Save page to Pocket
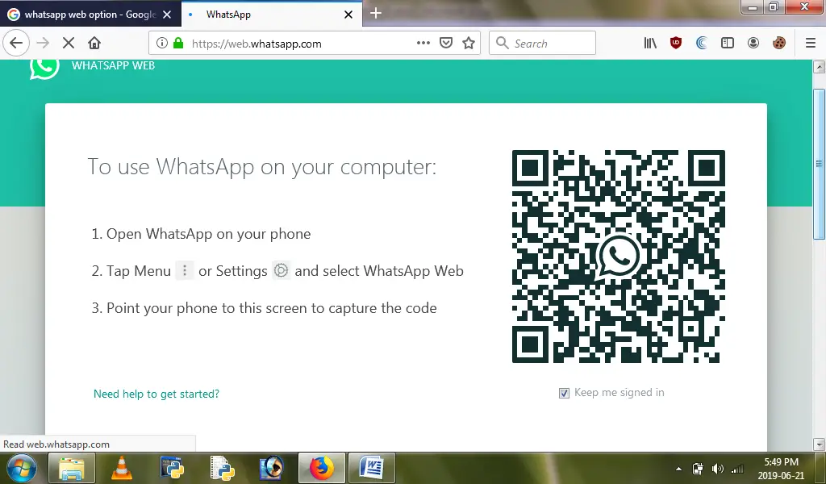Screen dimensions: 826x484 446,44
